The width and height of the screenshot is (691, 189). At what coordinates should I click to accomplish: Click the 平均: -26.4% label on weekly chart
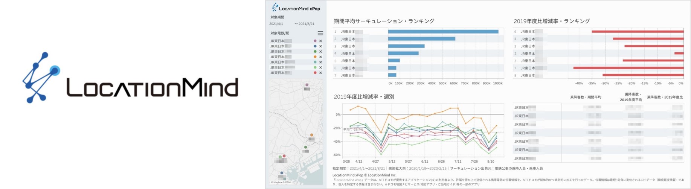tap(353, 130)
